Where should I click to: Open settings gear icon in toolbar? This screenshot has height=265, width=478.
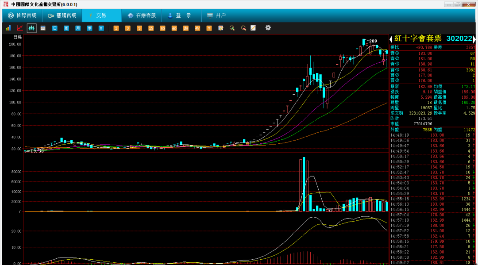[268, 28]
